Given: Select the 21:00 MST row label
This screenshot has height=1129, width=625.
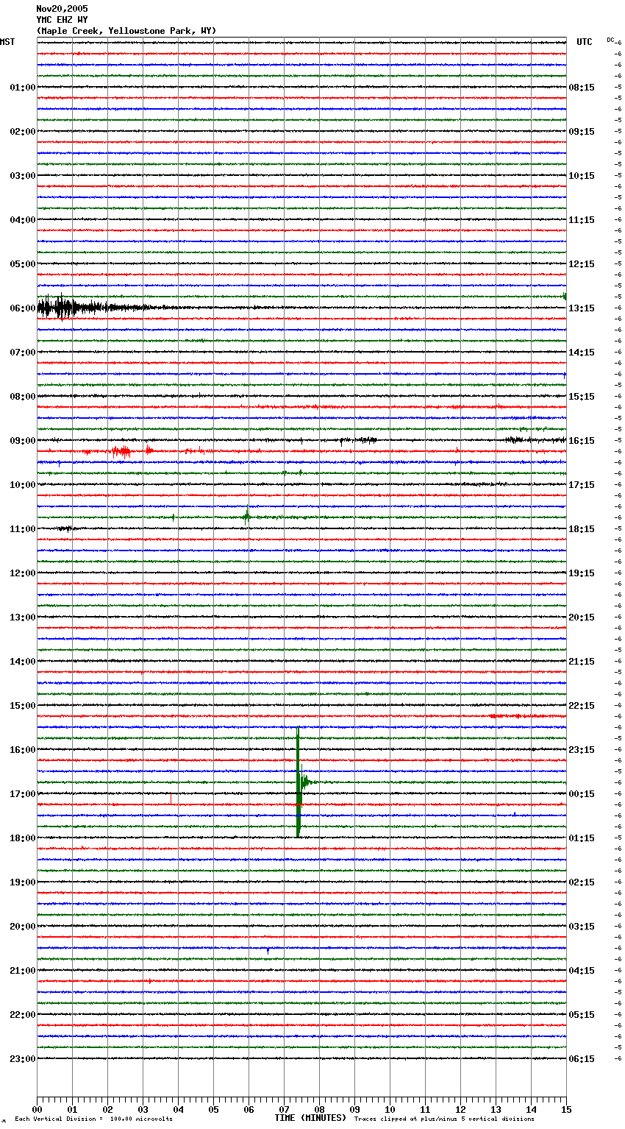Looking at the screenshot, I should [x=23, y=971].
